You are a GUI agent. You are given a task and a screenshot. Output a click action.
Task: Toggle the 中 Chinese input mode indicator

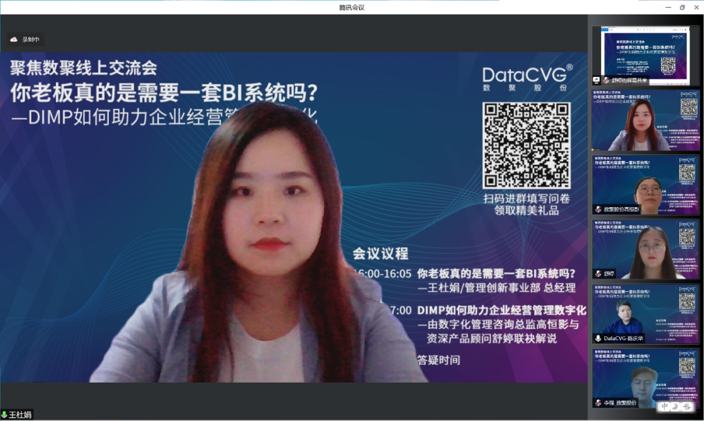(x=664, y=407)
